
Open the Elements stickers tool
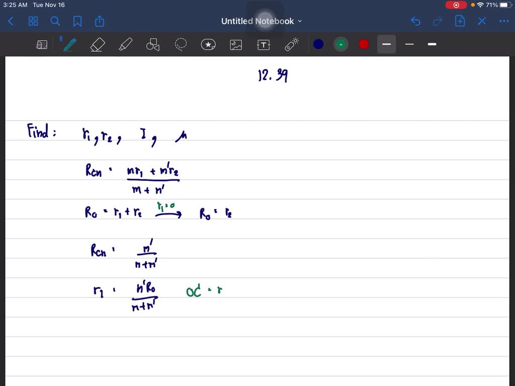pyautogui.click(x=208, y=44)
